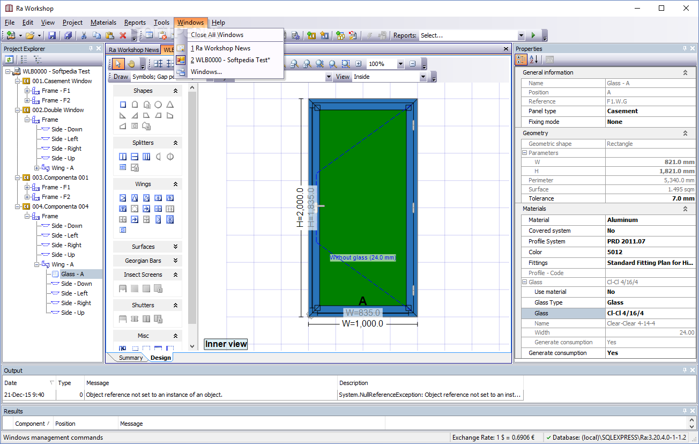This screenshot has height=444, width=699.
Task: Select the first Shutters icon
Action: coord(123,319)
